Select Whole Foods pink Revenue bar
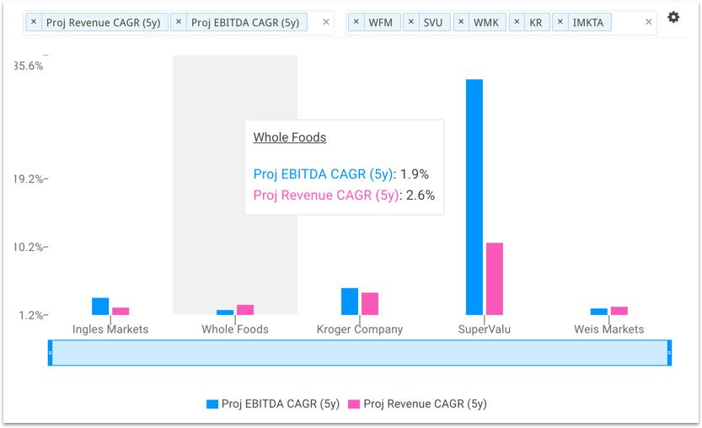702x428 pixels. (245, 310)
